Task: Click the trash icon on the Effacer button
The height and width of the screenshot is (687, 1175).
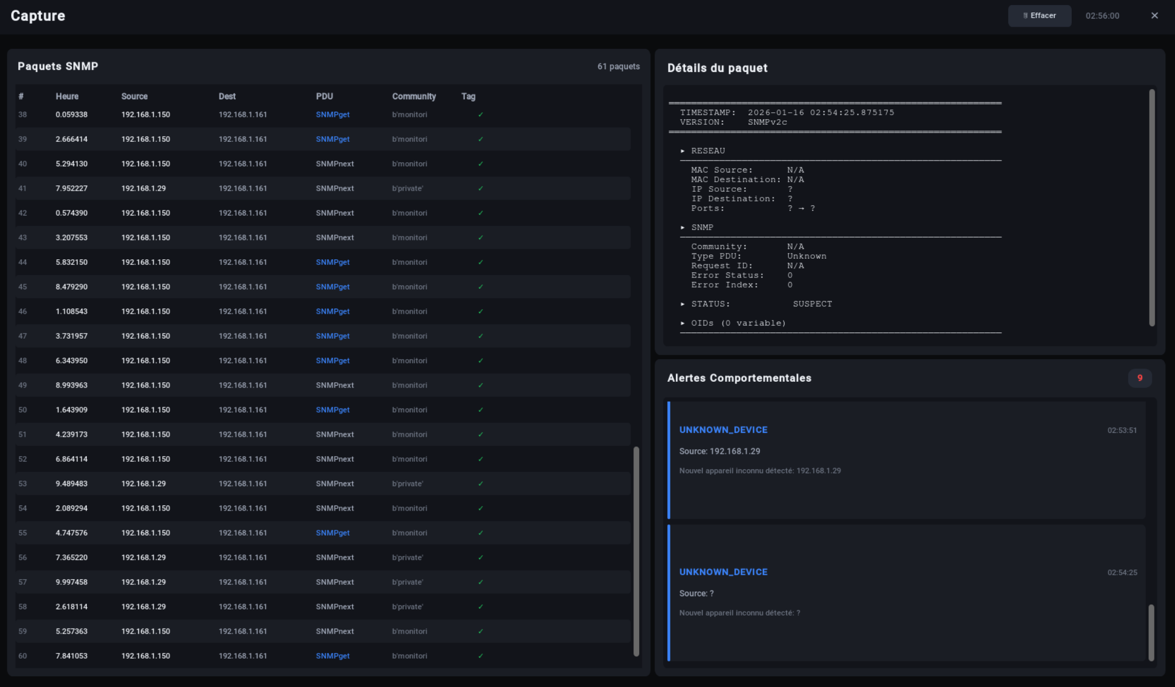Action: (x=1026, y=15)
